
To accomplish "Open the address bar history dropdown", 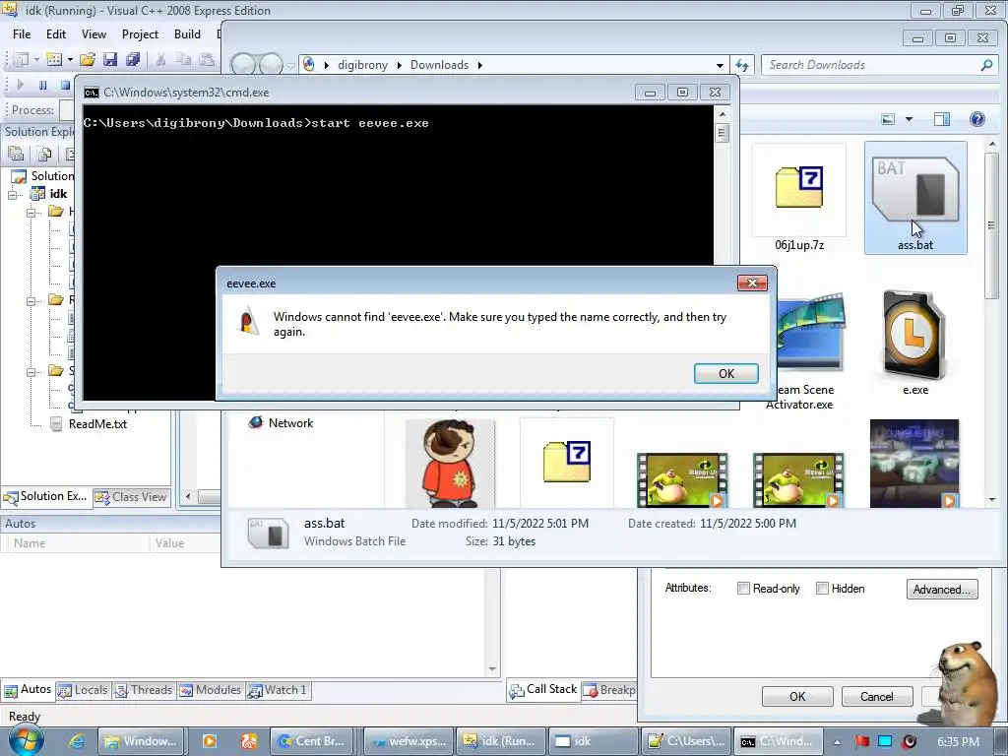I will pyautogui.click(x=720, y=65).
